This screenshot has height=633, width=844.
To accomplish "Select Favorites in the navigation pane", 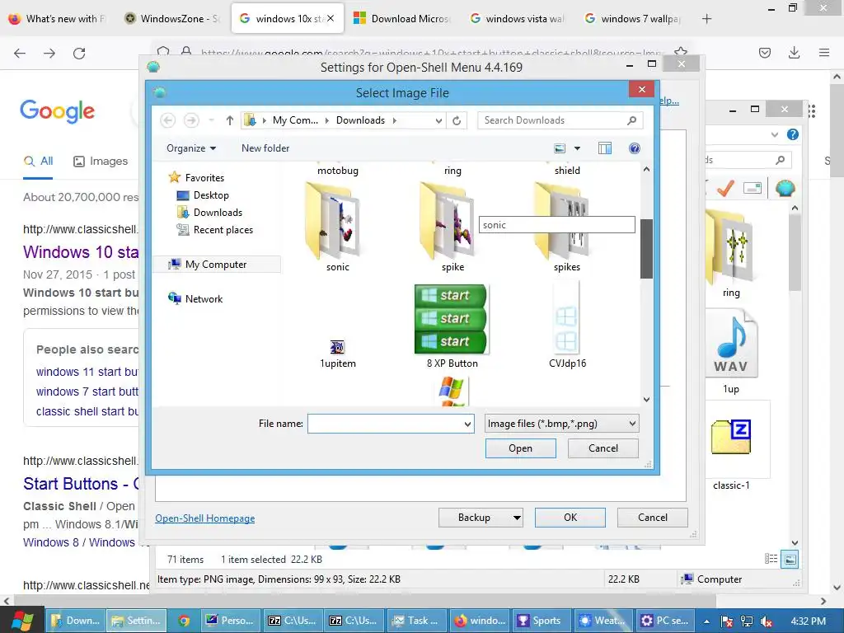I will tap(204, 178).
